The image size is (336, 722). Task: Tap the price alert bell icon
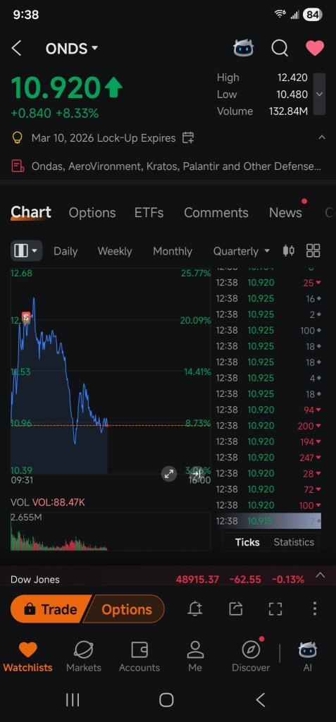point(195,608)
